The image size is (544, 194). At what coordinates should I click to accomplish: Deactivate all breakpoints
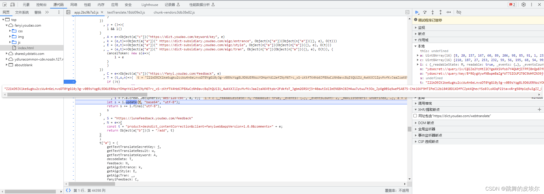click(x=459, y=12)
